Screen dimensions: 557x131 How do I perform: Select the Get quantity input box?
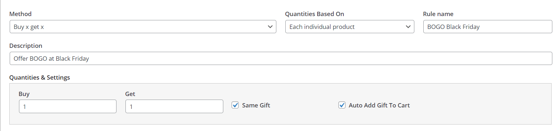[174, 106]
